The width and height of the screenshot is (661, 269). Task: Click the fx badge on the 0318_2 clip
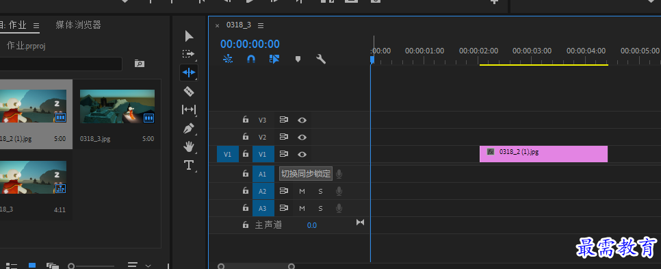click(491, 152)
